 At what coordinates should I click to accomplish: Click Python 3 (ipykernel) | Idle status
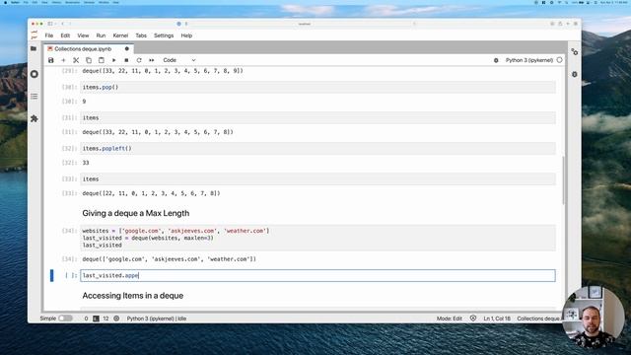pyautogui.click(x=157, y=319)
